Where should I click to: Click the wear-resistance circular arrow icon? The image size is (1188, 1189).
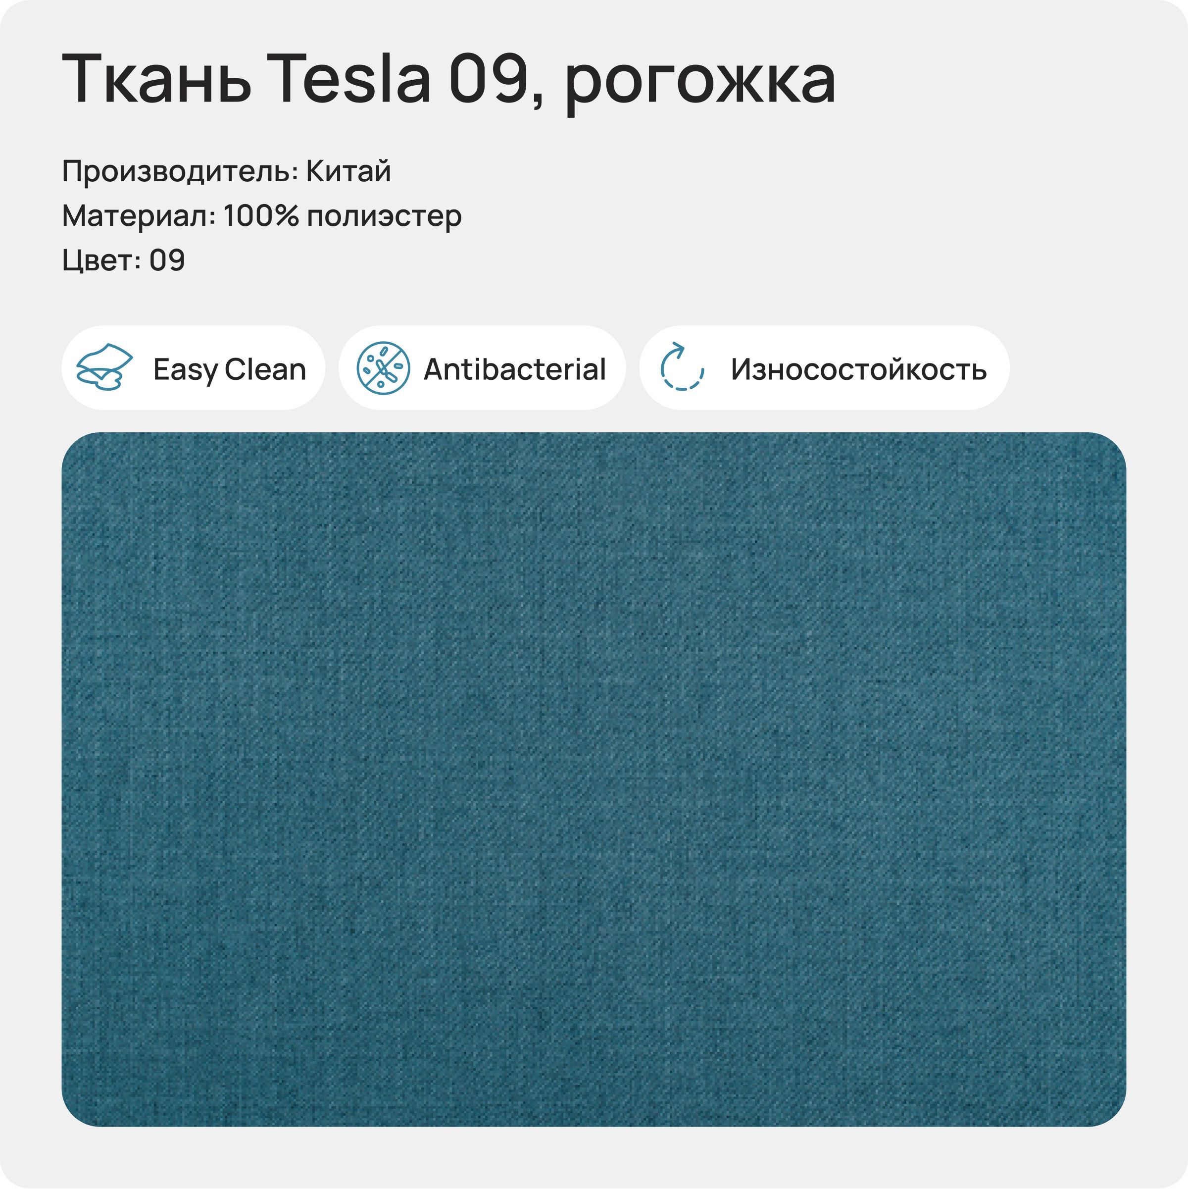click(x=682, y=367)
